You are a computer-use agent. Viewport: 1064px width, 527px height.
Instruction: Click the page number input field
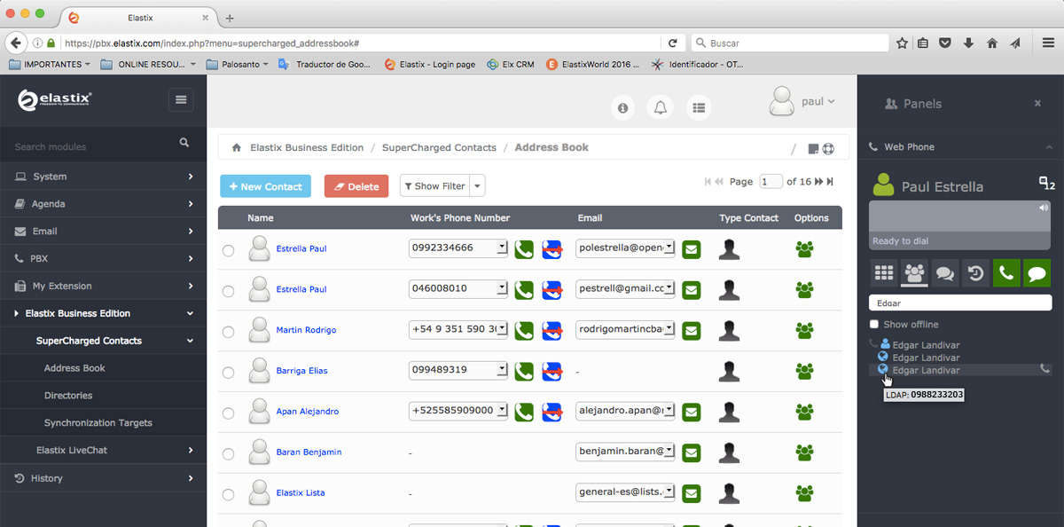[x=771, y=182]
